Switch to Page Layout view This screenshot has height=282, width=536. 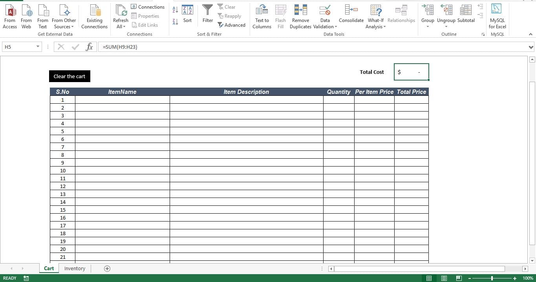[x=444, y=278]
